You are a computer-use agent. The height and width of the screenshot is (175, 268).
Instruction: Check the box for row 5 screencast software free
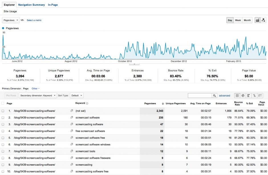click(3, 138)
